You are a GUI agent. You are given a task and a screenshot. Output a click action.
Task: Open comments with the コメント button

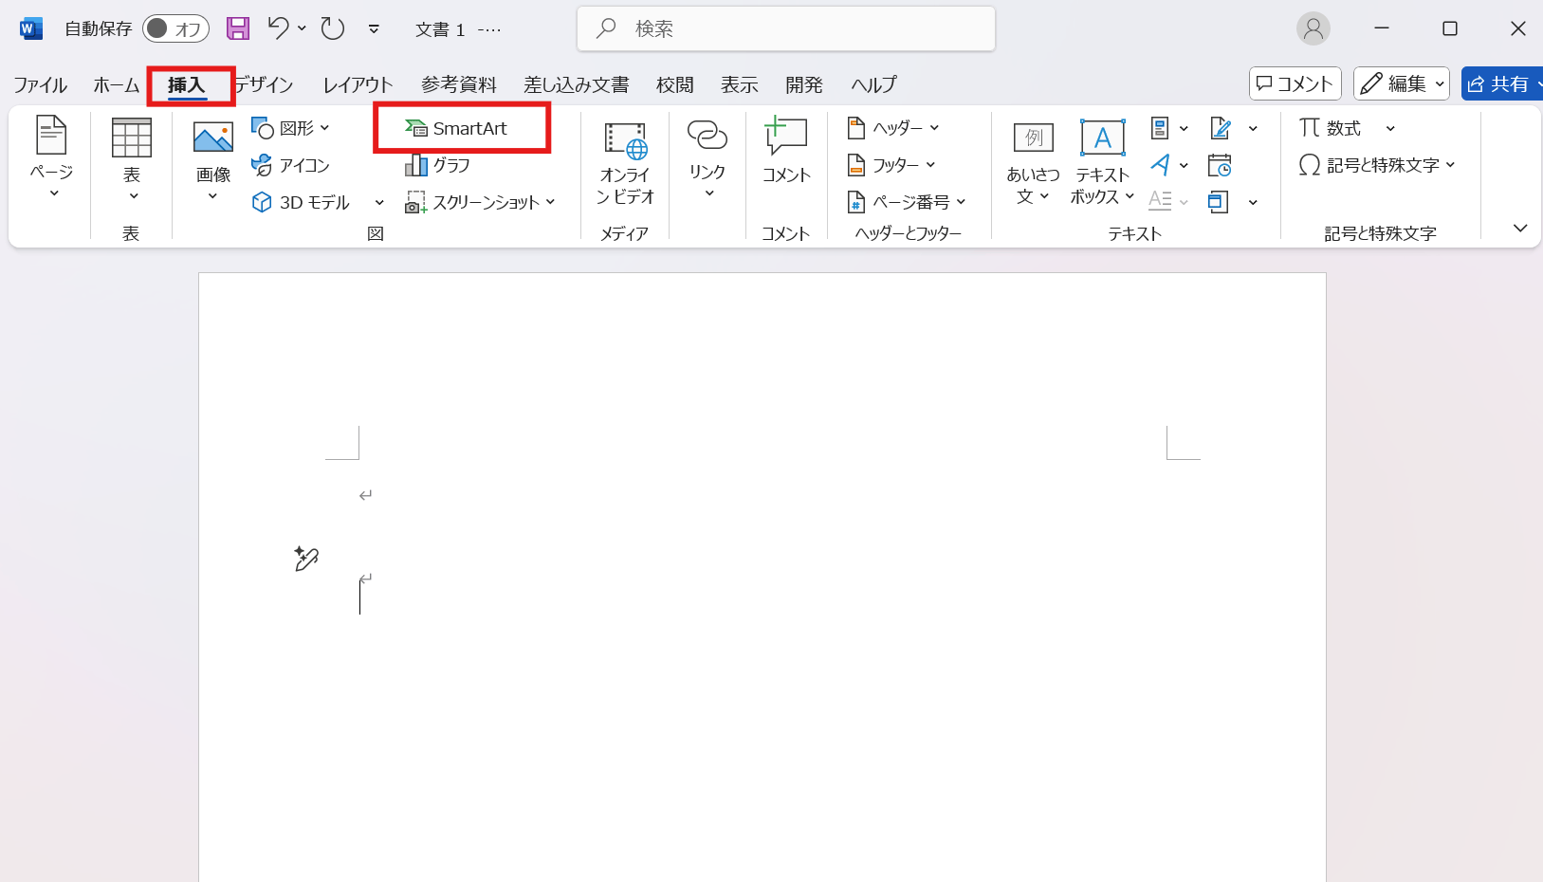click(1295, 83)
